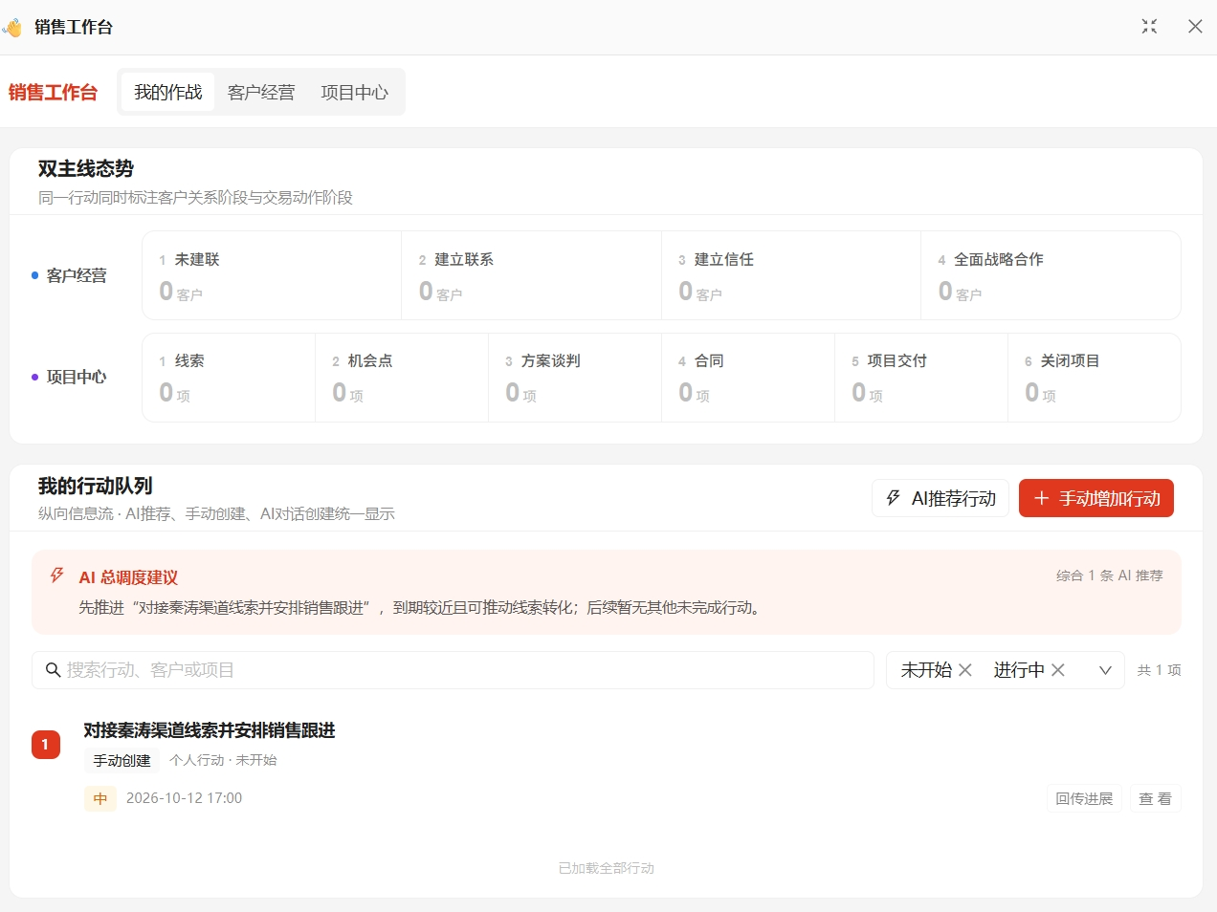Click the due date 2026-10-12 17:00

coord(184,798)
